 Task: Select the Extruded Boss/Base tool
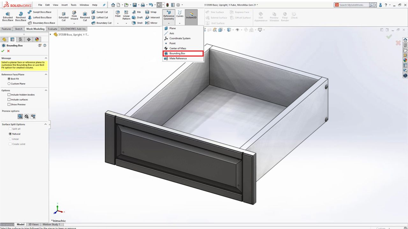click(x=7, y=16)
